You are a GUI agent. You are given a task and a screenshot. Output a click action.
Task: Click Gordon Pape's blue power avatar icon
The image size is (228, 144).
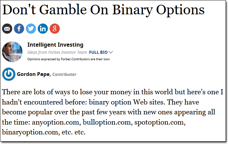click(9, 74)
